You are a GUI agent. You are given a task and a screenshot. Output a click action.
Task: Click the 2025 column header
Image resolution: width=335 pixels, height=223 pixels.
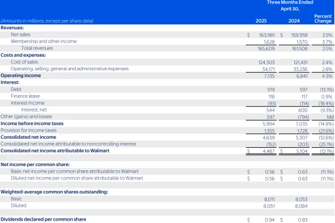(x=261, y=21)
